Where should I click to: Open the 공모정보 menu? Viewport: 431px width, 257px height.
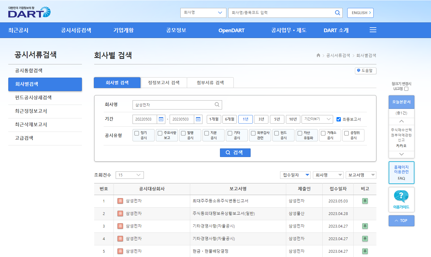pos(176,30)
